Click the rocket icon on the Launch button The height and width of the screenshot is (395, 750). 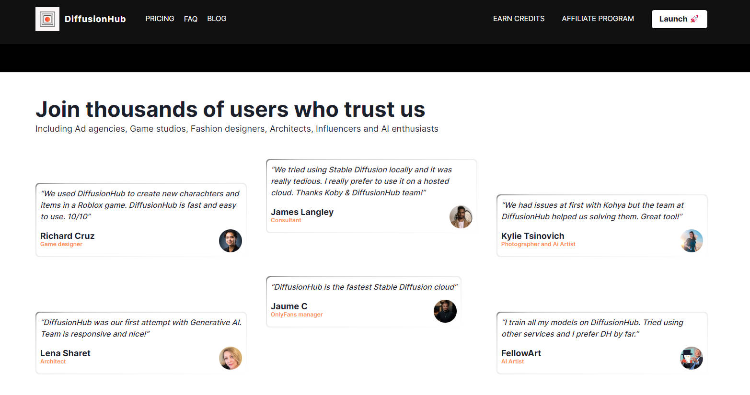coord(693,18)
